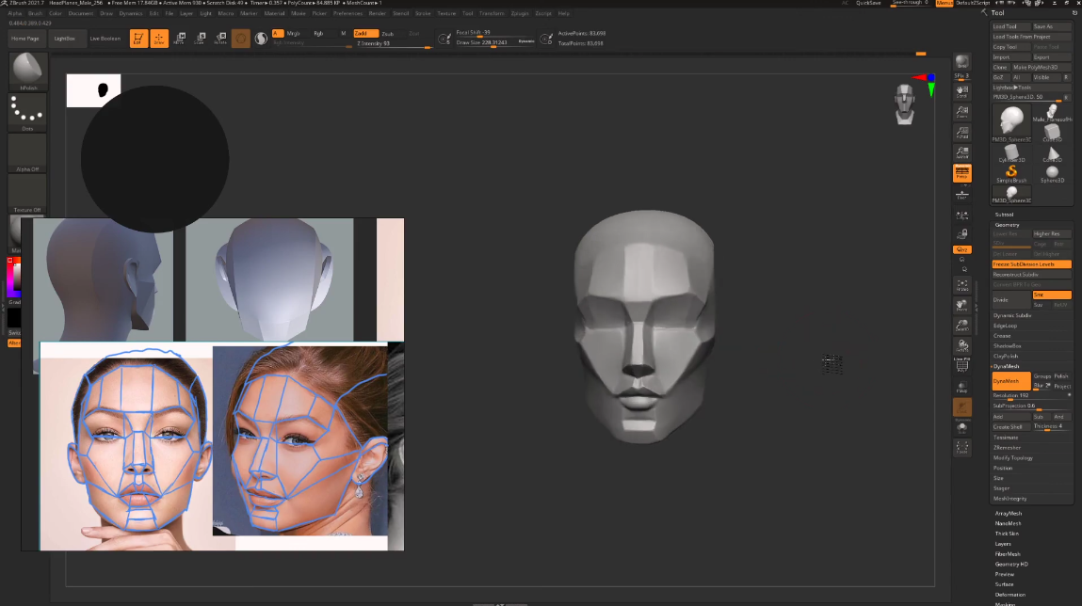The image size is (1082, 606).
Task: Open the Brush menu
Action: [35, 13]
